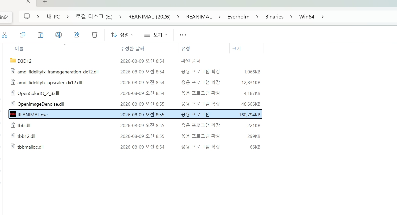Click the 160,794KB size value
Image resolution: width=397 pixels, height=215 pixels.
[x=249, y=115]
